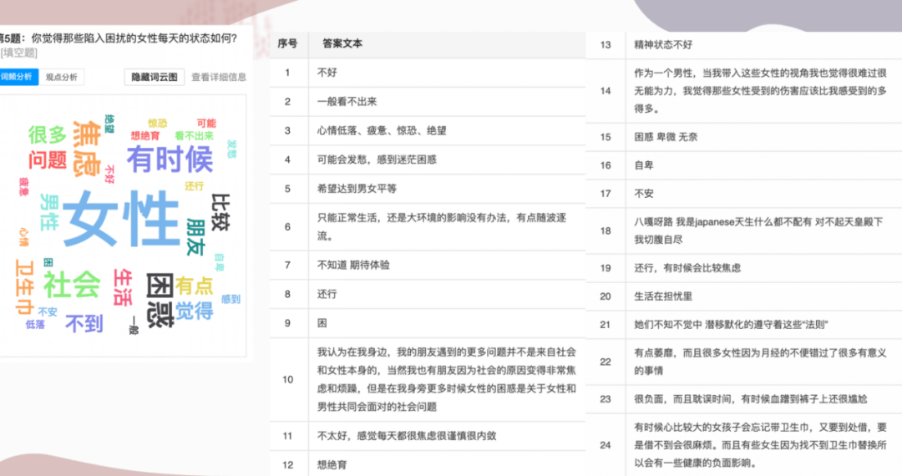Click the word 不到 in the word cloud
This screenshot has width=902, height=476.
(84, 324)
